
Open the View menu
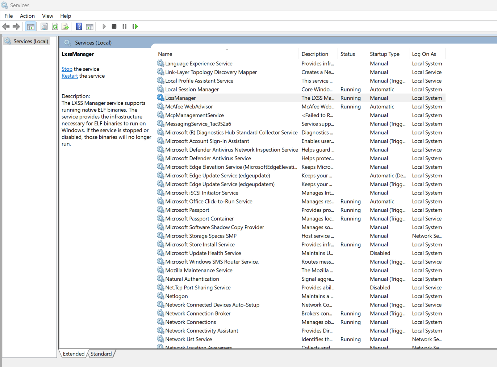pyautogui.click(x=47, y=16)
